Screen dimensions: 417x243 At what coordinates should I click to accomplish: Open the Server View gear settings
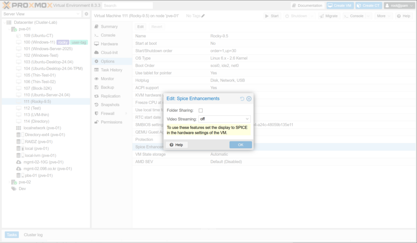pos(86,14)
